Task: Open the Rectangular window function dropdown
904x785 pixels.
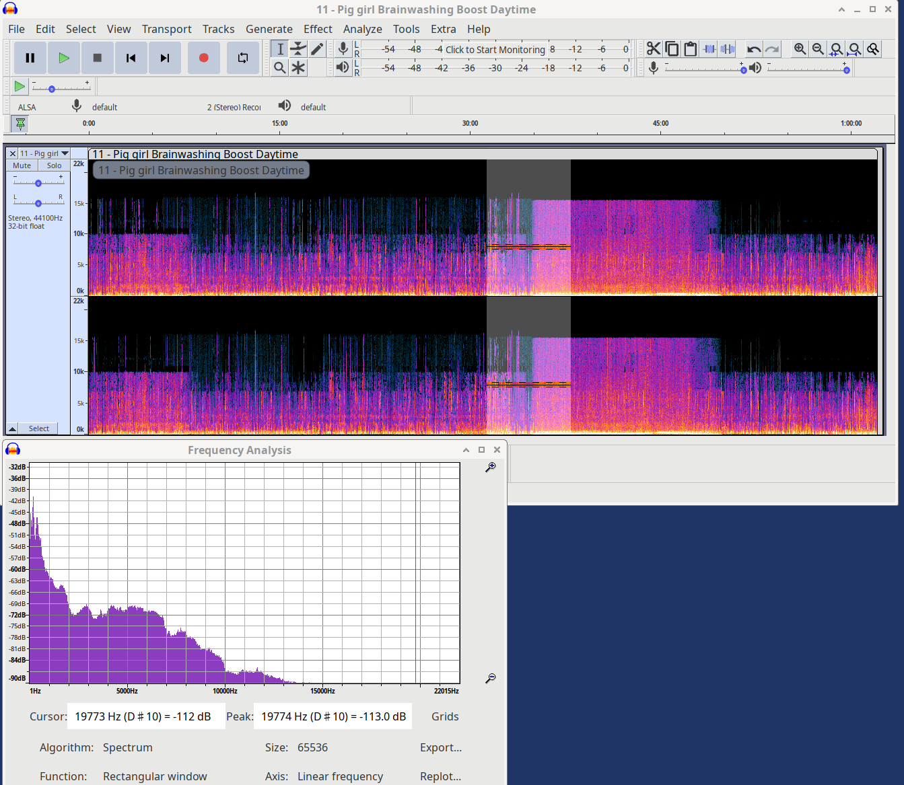Action: click(x=155, y=776)
